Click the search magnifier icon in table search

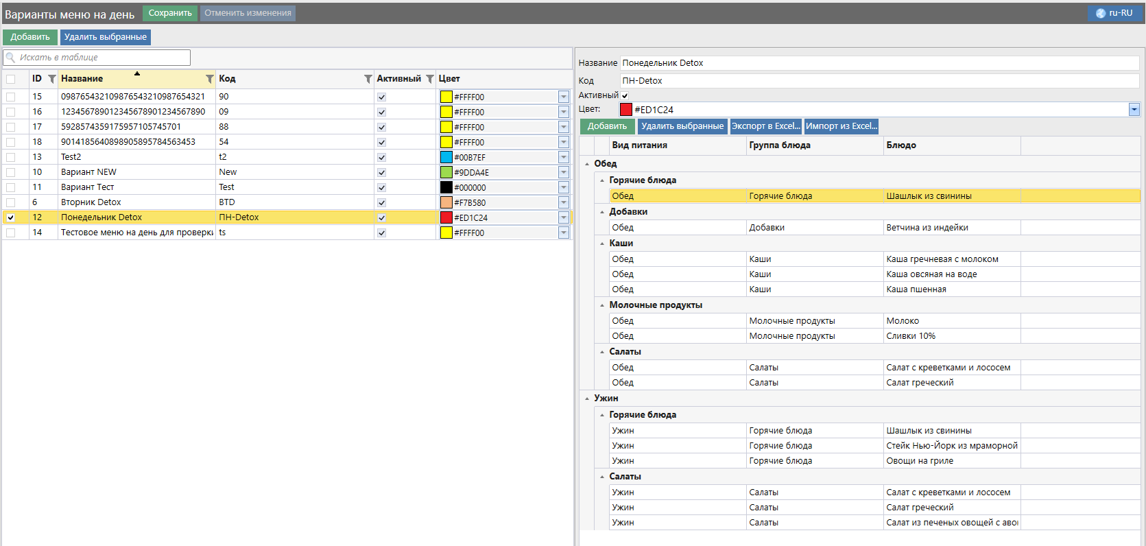pyautogui.click(x=11, y=58)
